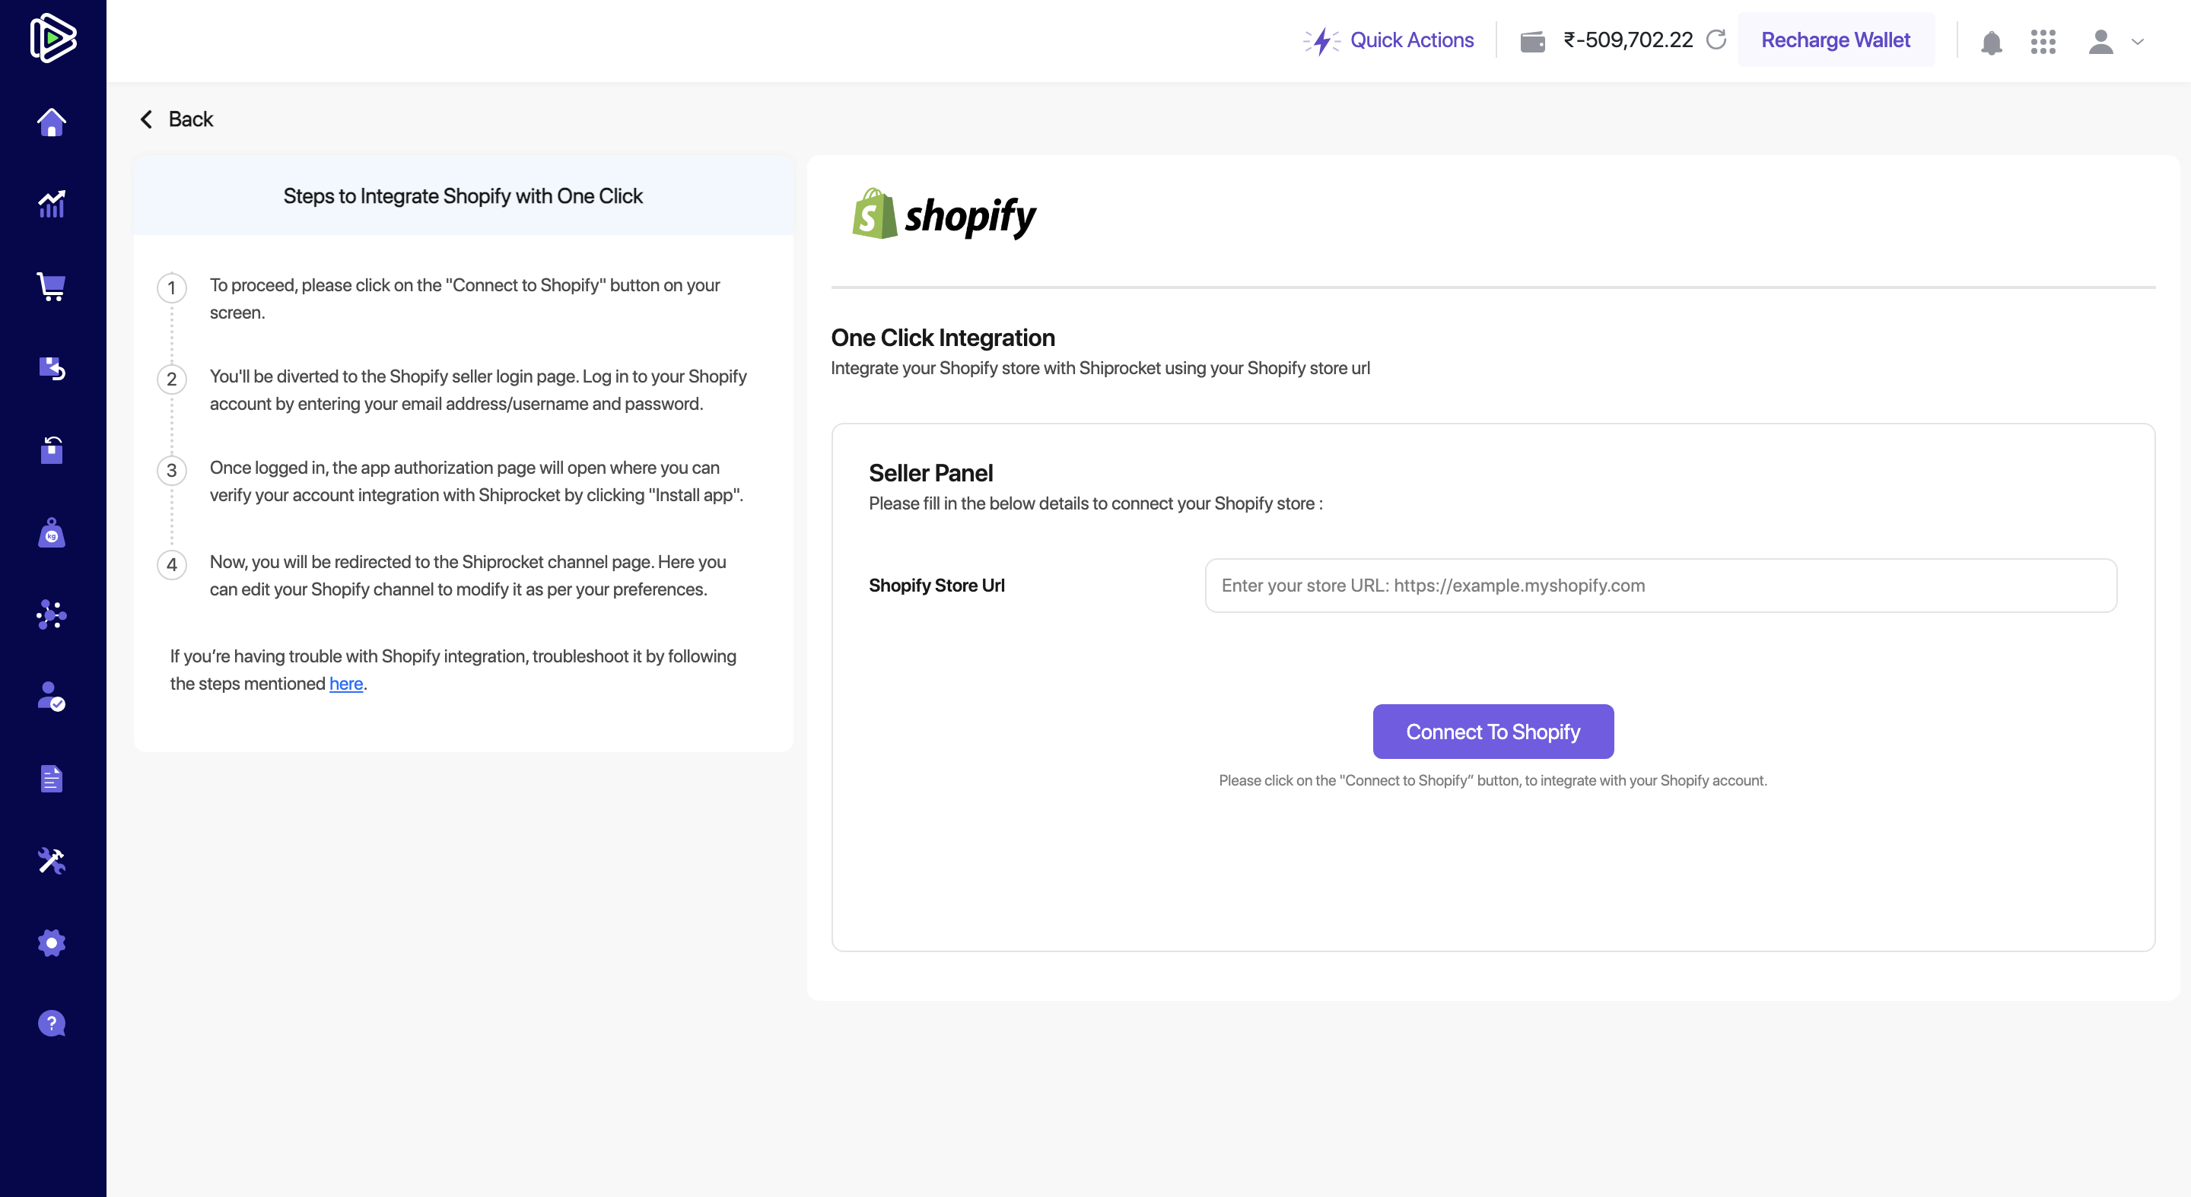Click the Connect To Shopify button
2191x1197 pixels.
click(1493, 731)
